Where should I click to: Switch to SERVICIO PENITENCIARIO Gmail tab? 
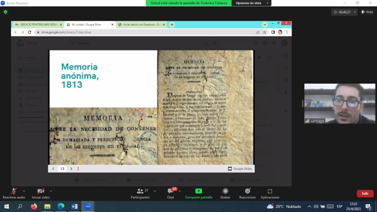pyautogui.click(x=38, y=25)
